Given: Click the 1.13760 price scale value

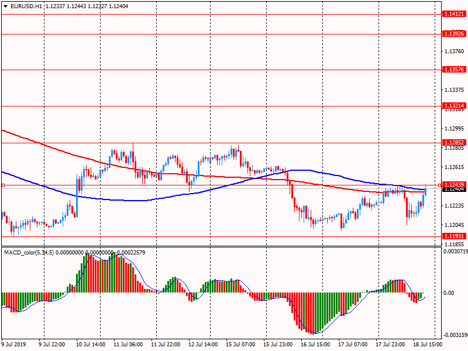Looking at the screenshot, I should (x=455, y=51).
